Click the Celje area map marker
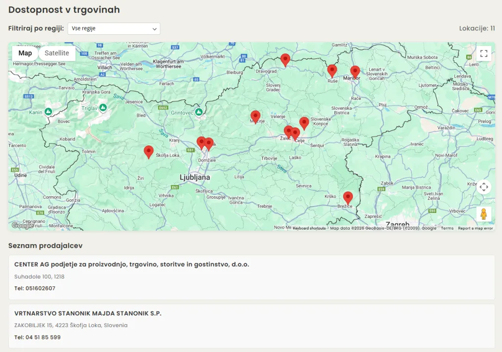502x352 pixels. click(x=295, y=134)
